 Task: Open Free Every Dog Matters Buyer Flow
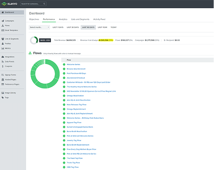[81, 149]
